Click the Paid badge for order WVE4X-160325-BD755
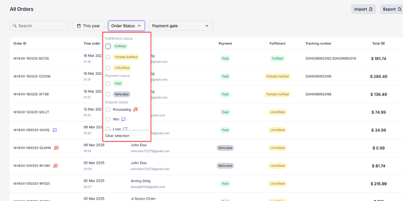Screen dimensions: 403x201 [x=225, y=58]
